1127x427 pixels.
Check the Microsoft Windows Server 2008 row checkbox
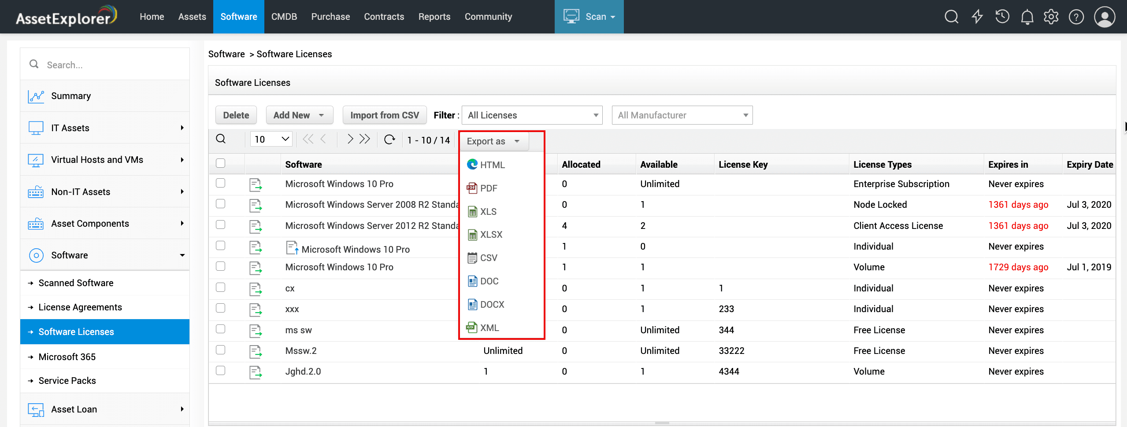tap(221, 204)
